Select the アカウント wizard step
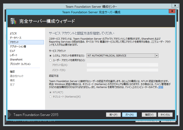This screenshot has width=183, height=130. tap(26, 42)
